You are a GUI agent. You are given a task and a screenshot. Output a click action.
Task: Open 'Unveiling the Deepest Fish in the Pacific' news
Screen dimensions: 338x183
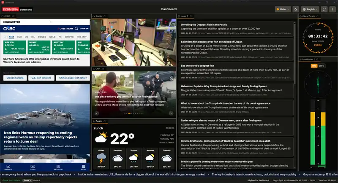(x=236, y=29)
